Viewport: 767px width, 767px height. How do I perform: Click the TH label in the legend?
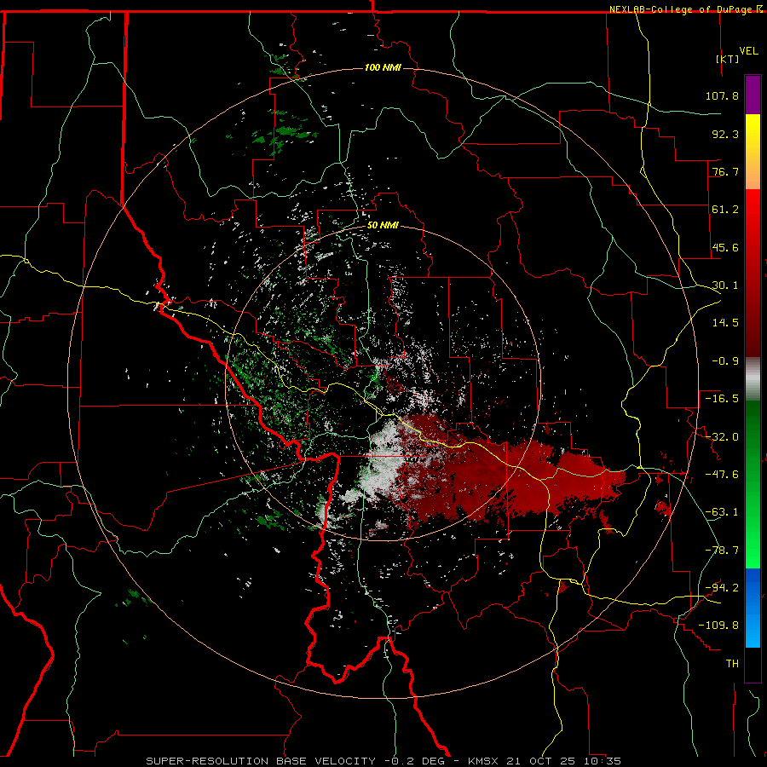[732, 664]
